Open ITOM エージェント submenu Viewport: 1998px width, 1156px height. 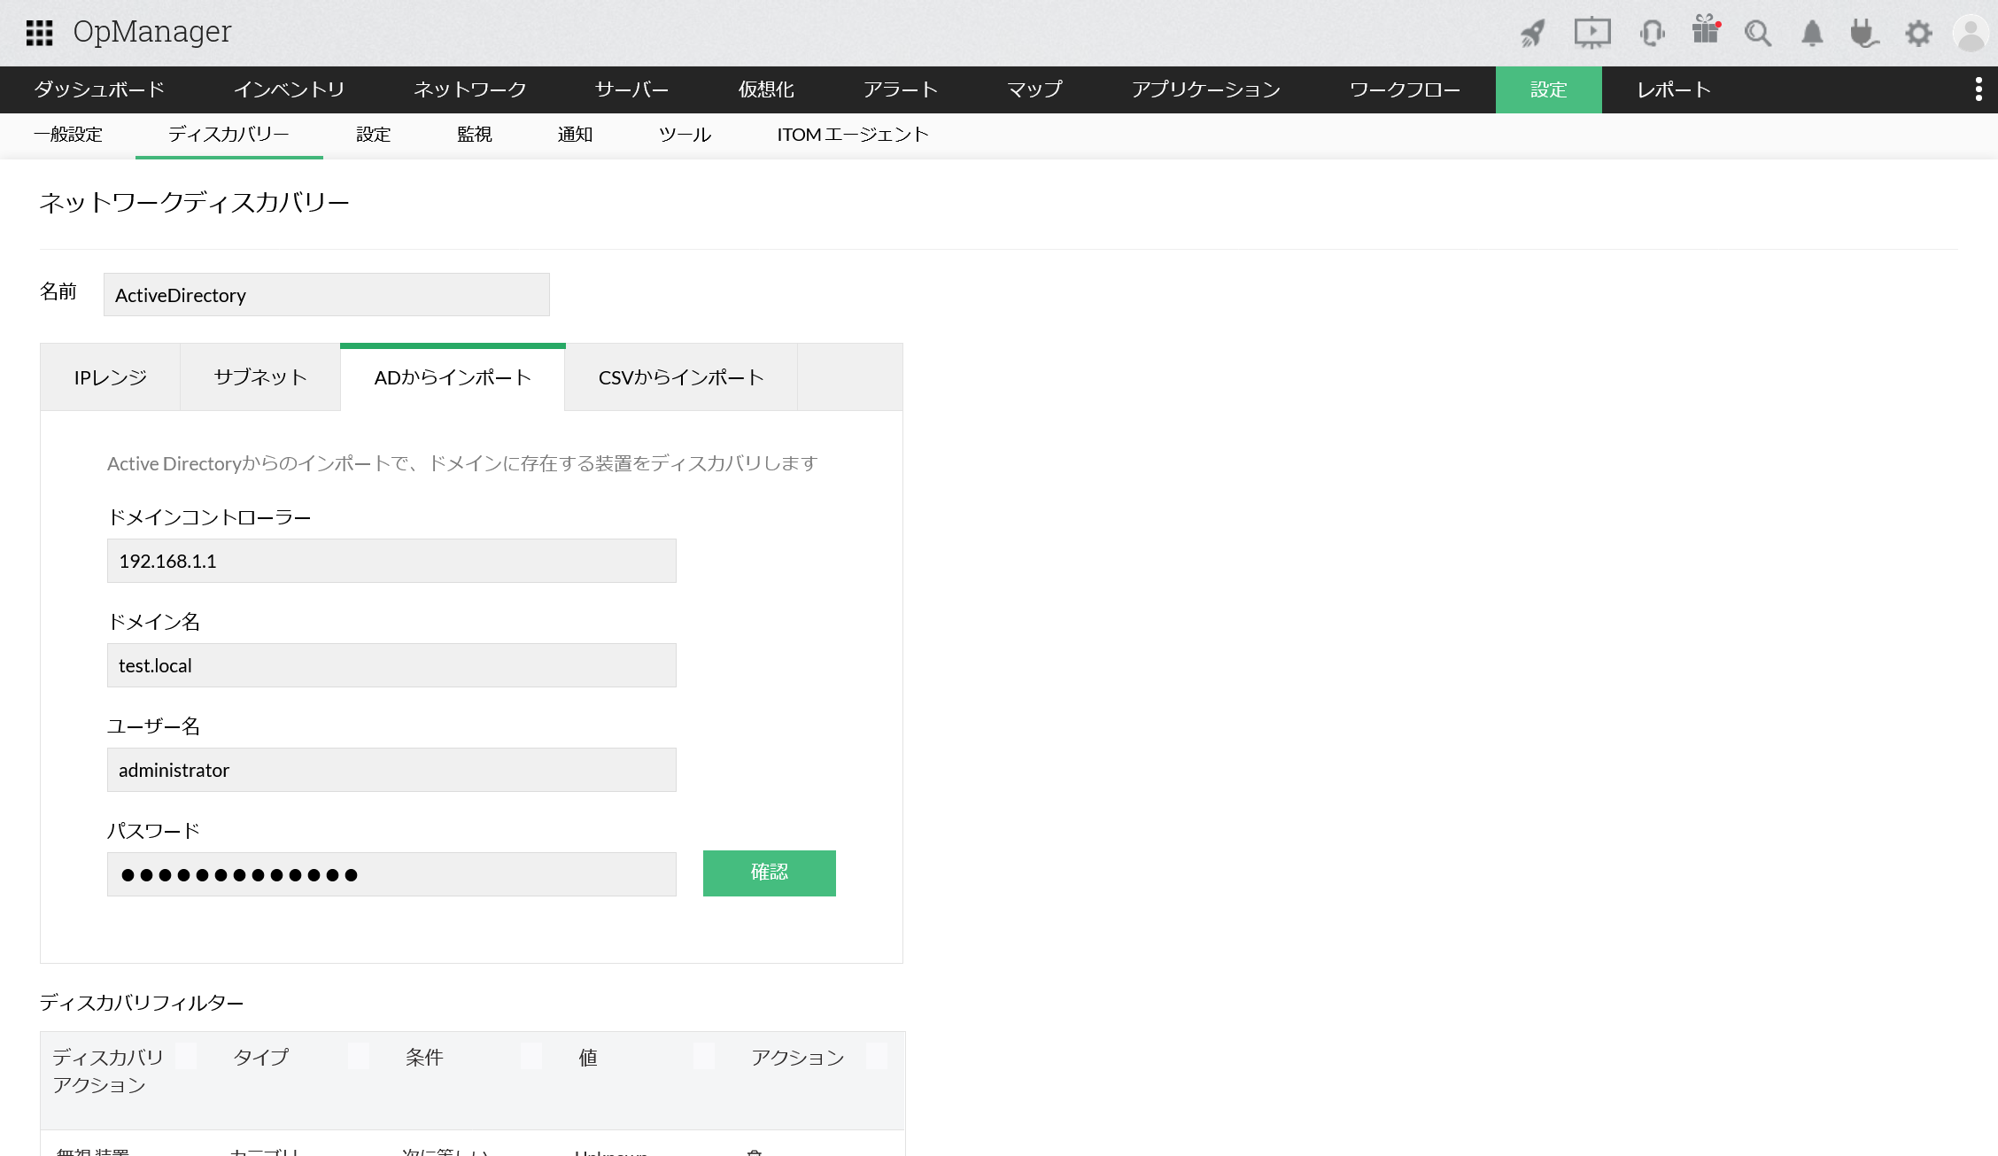[852, 135]
